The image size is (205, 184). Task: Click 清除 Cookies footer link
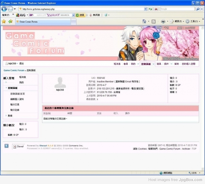pos(140,149)
